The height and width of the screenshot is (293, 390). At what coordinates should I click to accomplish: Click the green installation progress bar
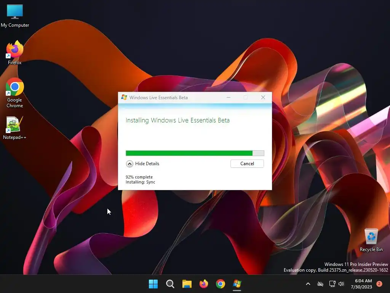tap(195, 153)
